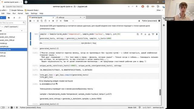This screenshot has height=109, width=194.
Task: Open model.py from the file list
Action: coord(13,43)
